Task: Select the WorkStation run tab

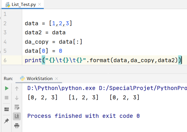Action: click(x=40, y=79)
